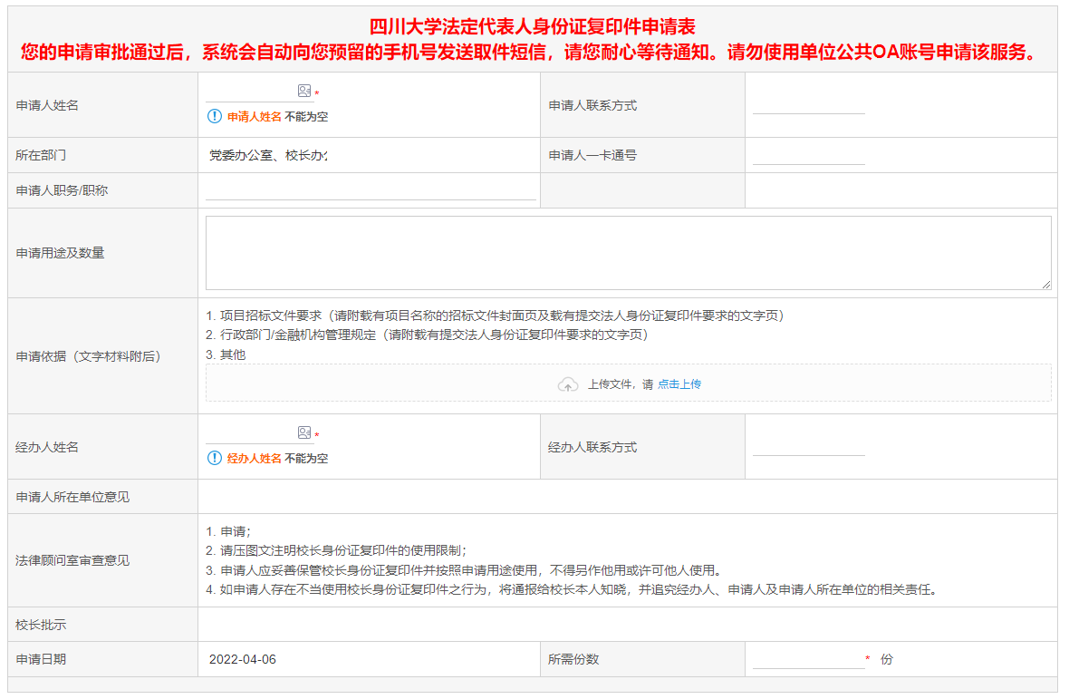Click the person picker icon for 申请人姓名

pos(304,92)
